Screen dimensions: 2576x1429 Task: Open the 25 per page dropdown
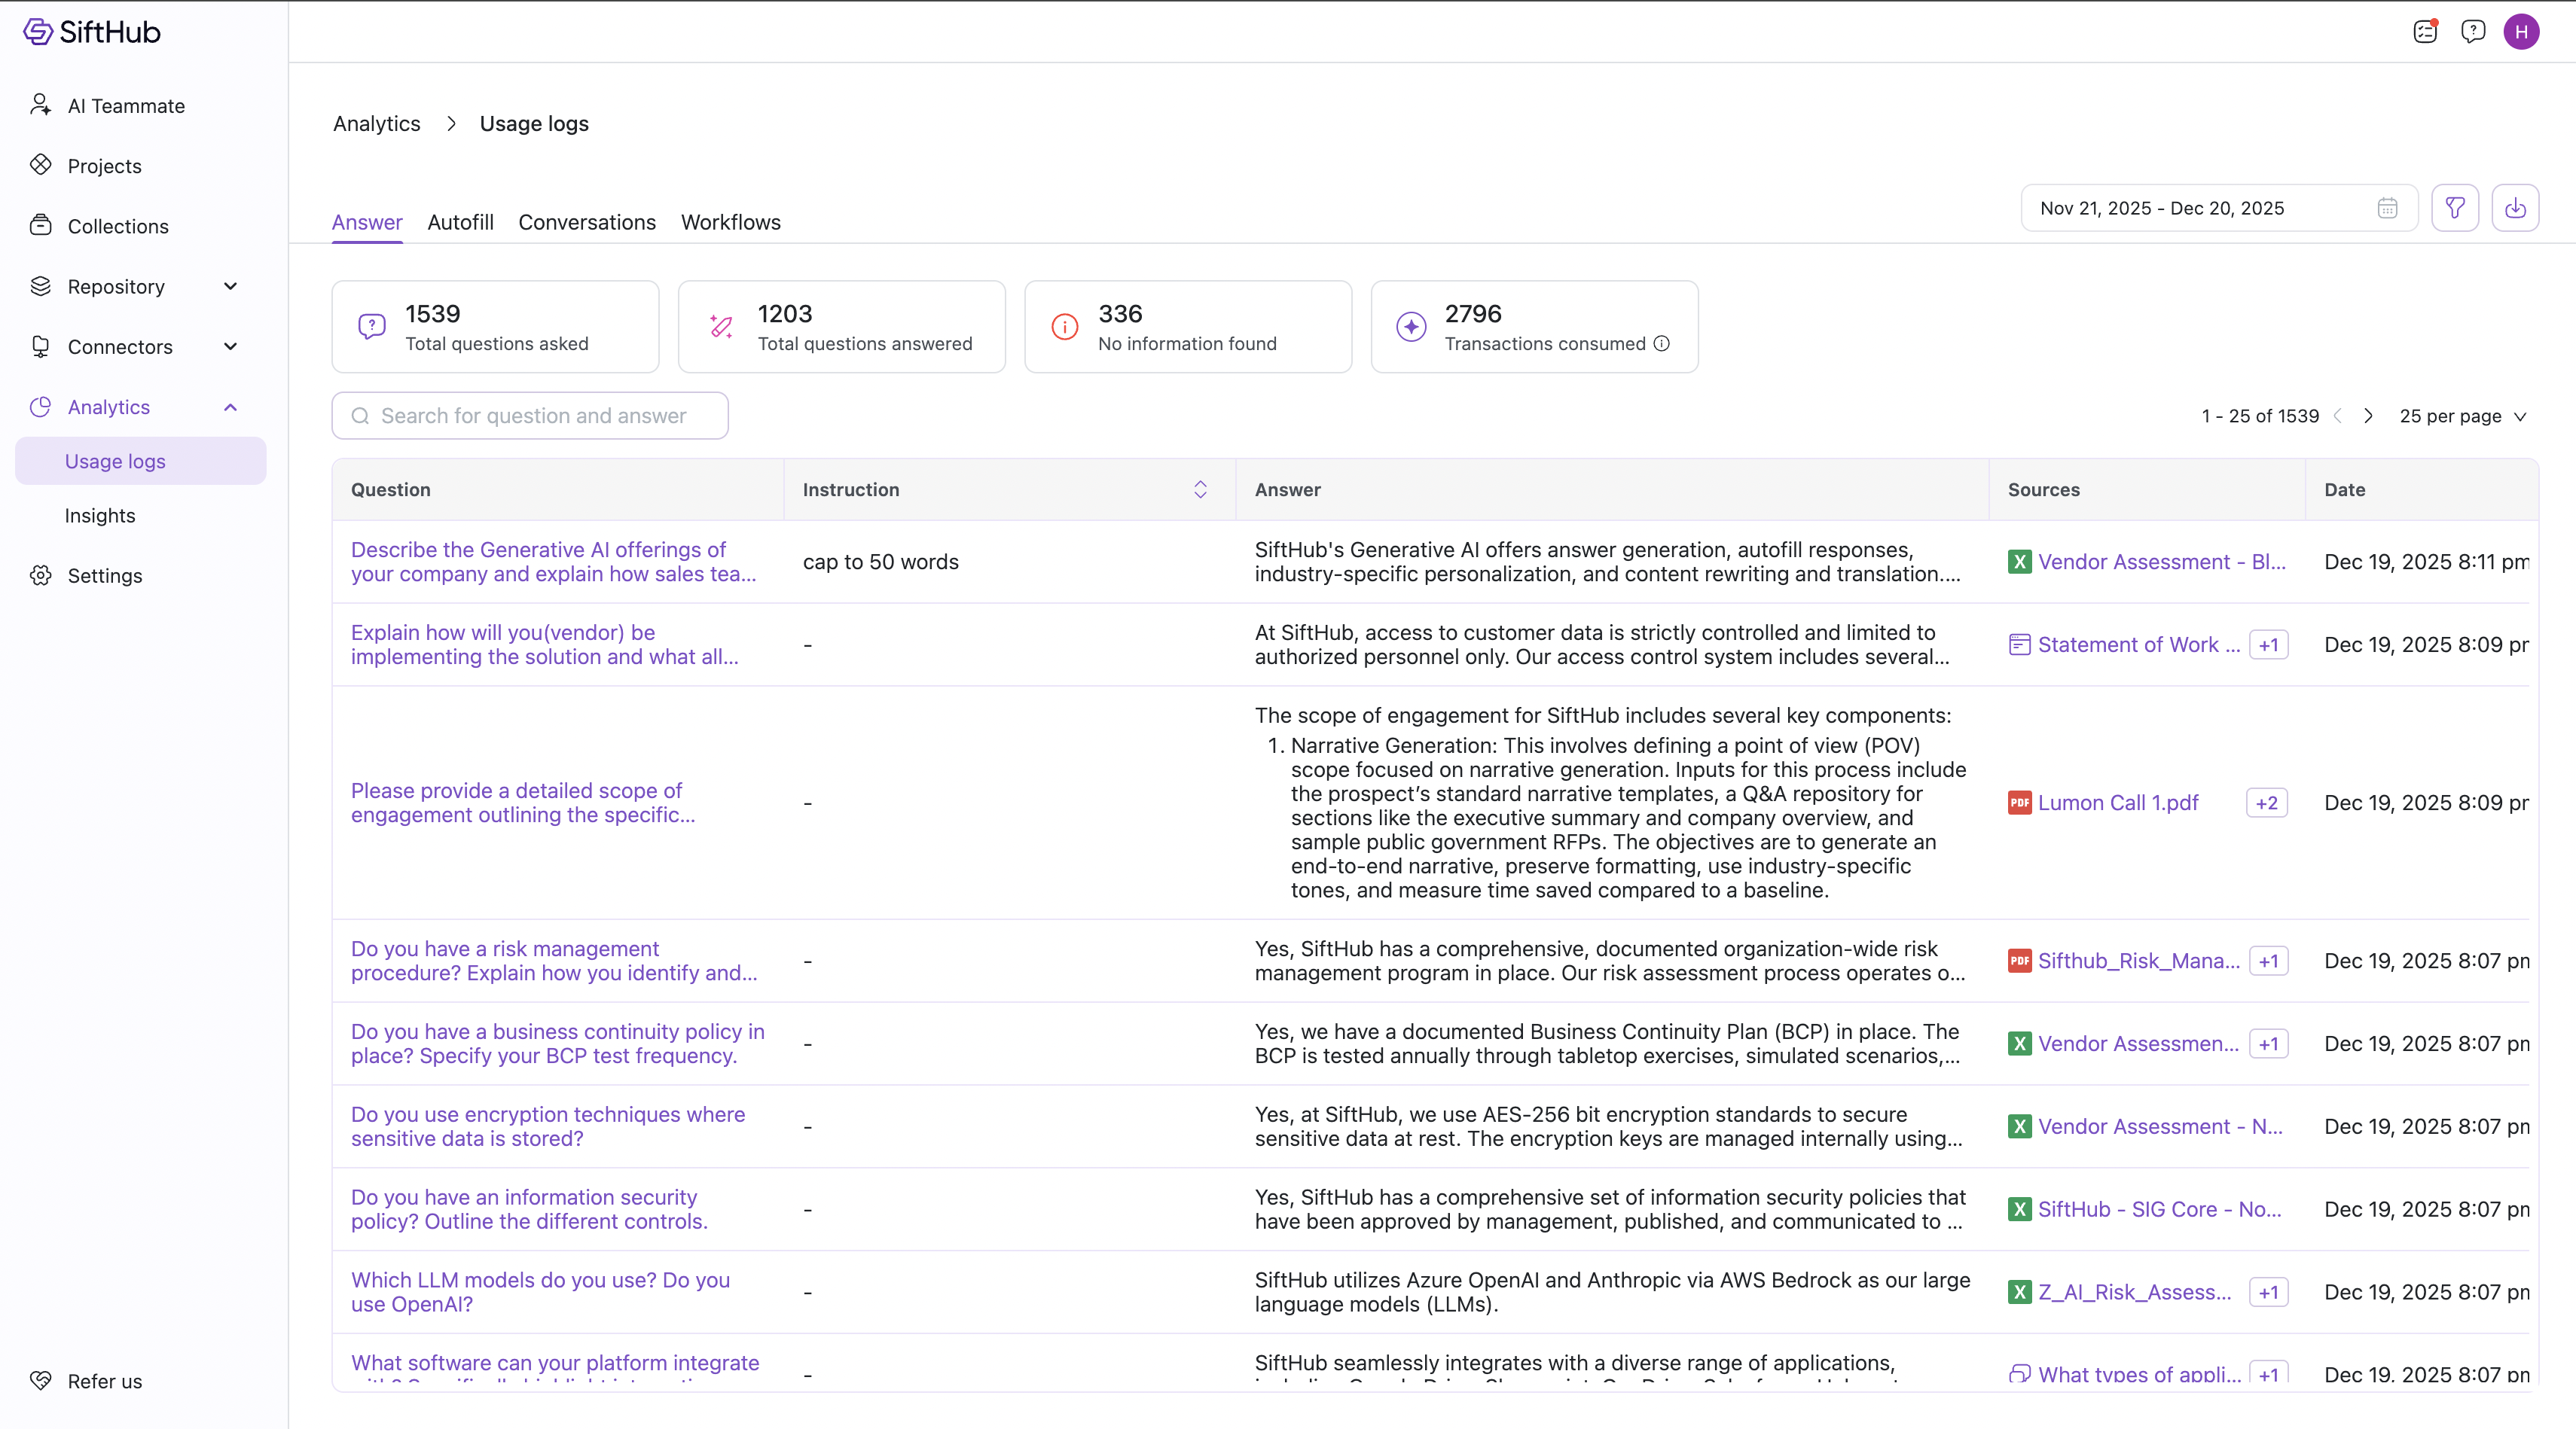click(2462, 416)
